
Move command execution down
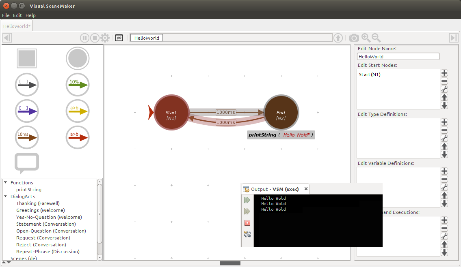click(x=444, y=252)
